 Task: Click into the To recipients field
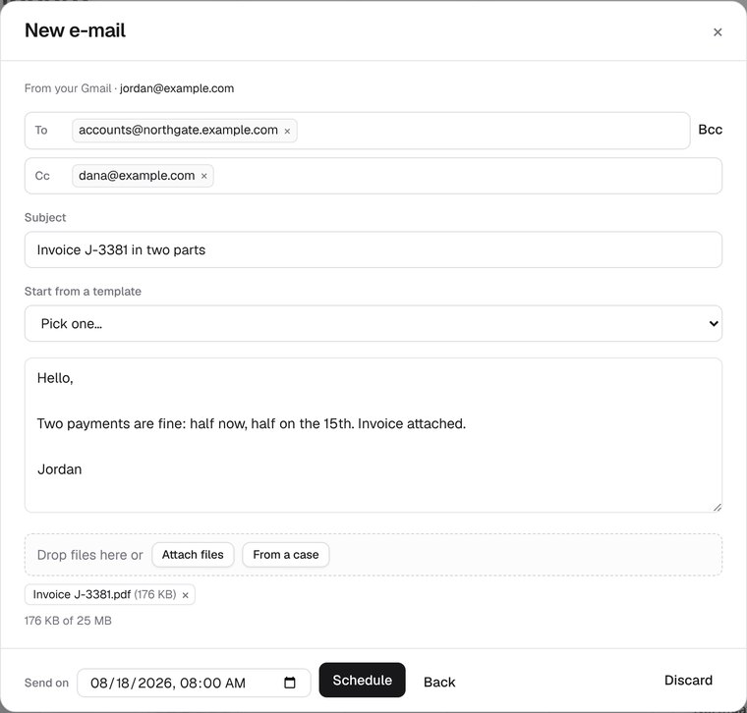tap(357, 131)
